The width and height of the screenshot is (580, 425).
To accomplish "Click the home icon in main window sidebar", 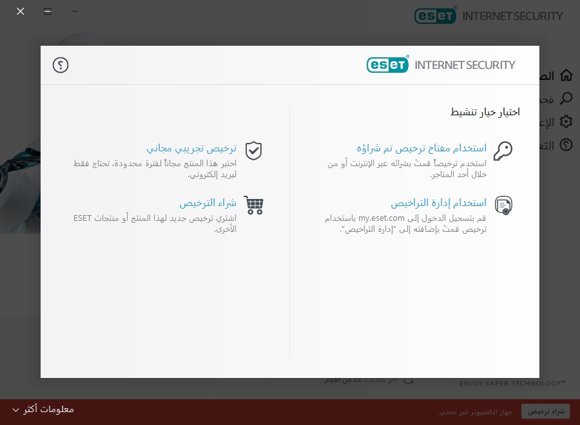I will coord(566,75).
